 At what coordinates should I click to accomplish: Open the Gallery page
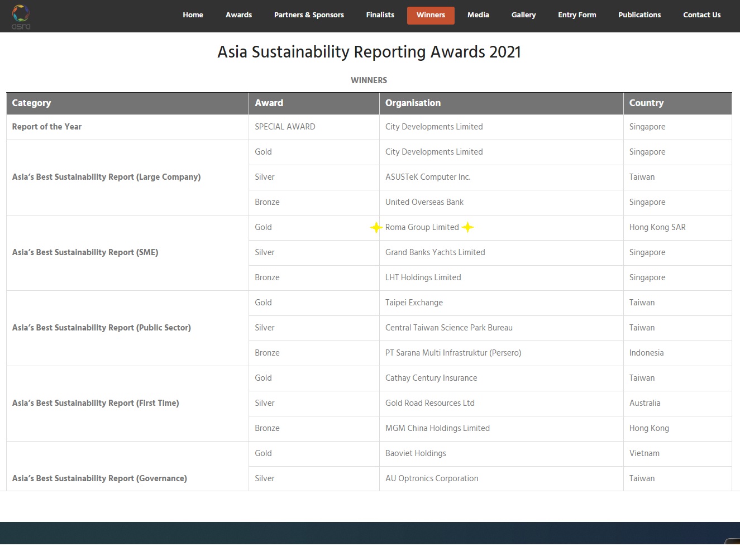coord(523,15)
